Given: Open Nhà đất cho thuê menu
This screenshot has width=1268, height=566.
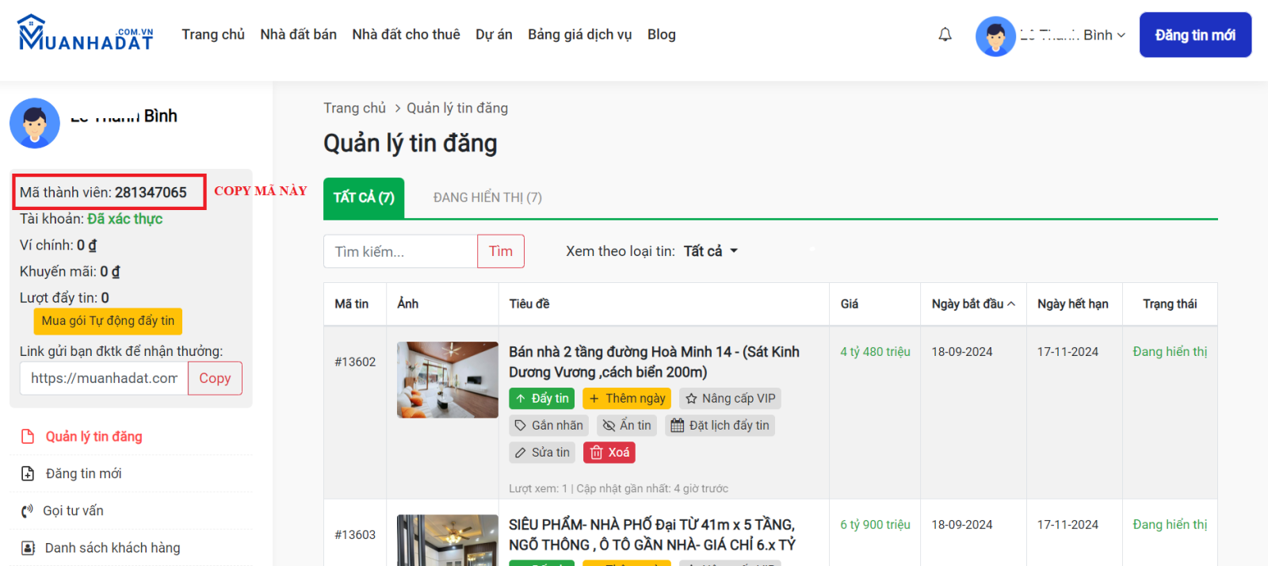Looking at the screenshot, I should click(406, 35).
